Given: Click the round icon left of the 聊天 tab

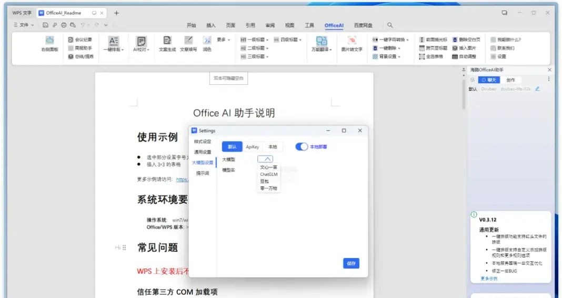Looking at the screenshot, I should pyautogui.click(x=473, y=80).
